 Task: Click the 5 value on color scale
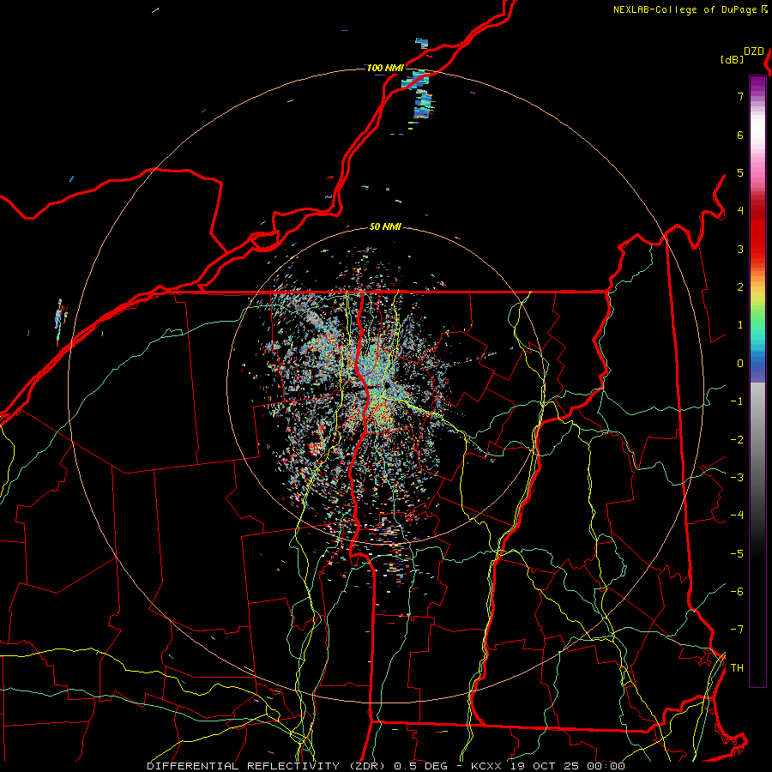(x=740, y=172)
